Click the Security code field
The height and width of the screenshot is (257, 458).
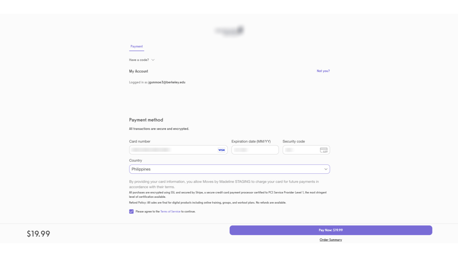click(300, 150)
